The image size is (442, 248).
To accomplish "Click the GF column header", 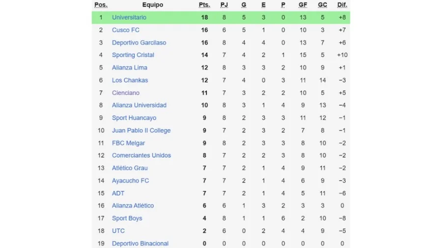I will point(303,5).
